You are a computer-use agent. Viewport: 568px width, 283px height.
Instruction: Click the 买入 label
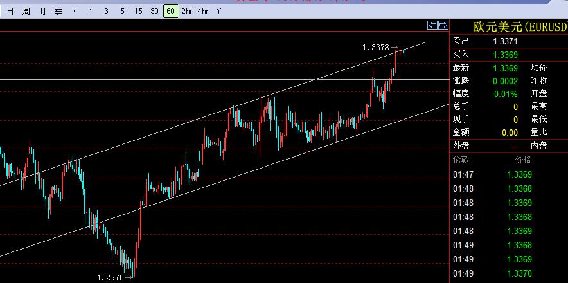tap(461, 55)
